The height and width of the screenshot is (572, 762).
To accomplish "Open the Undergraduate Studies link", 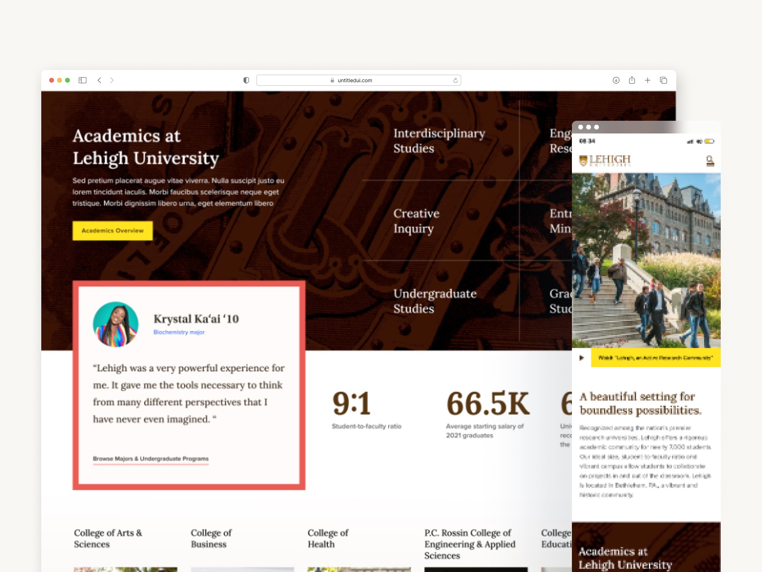I will pos(435,301).
